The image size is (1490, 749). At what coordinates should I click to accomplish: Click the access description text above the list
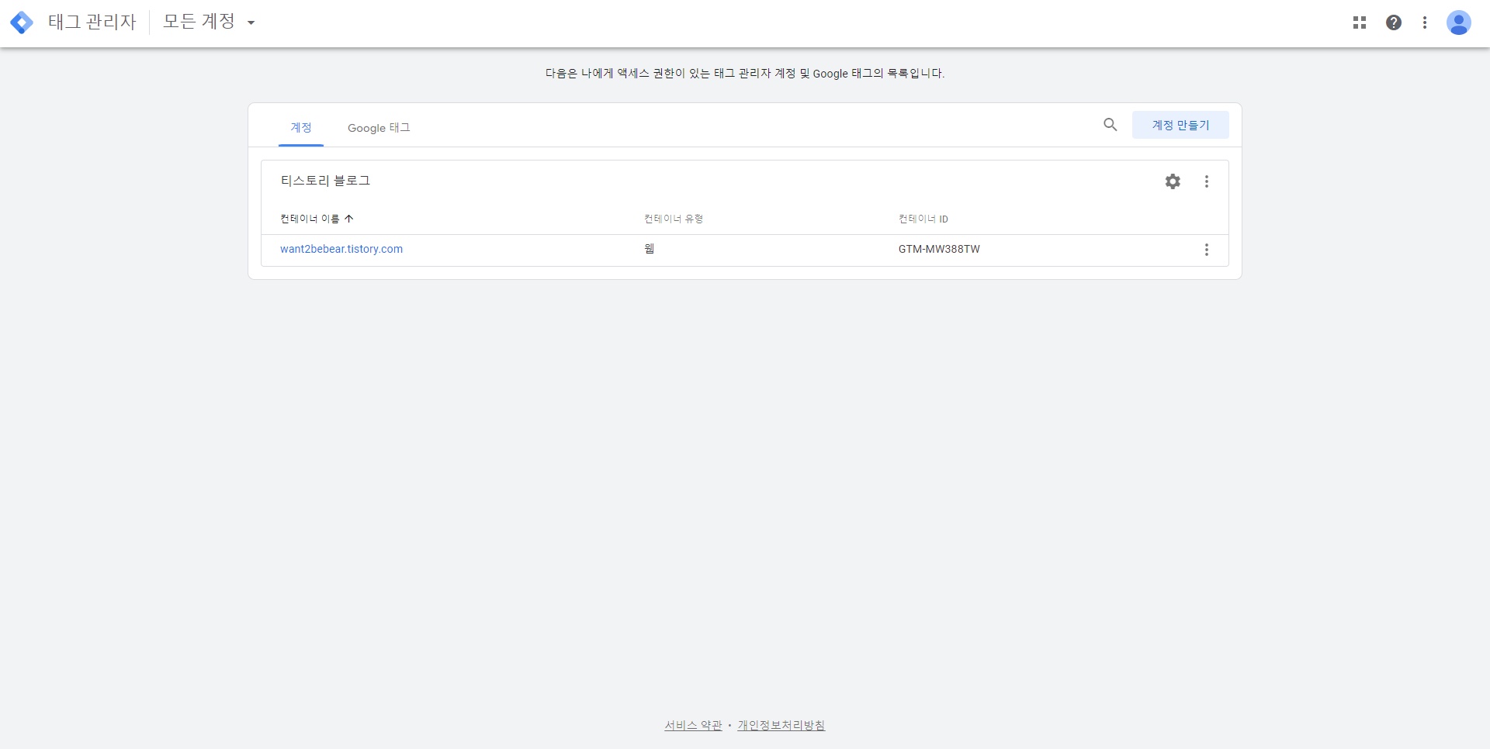[745, 74]
